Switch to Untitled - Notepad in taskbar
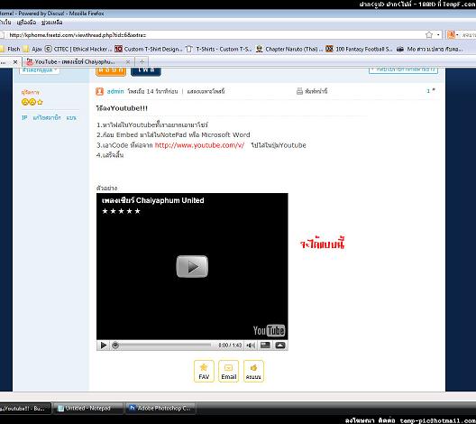Viewport: 476px width, 424px height. [x=87, y=408]
